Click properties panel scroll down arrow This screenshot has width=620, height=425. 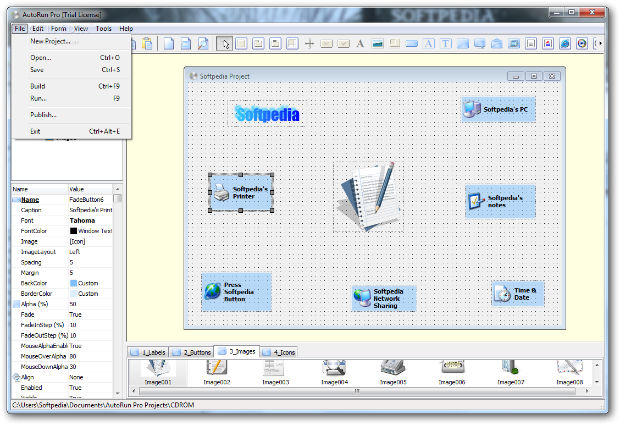coord(118,393)
